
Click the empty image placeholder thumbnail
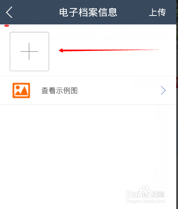pyautogui.click(x=29, y=51)
